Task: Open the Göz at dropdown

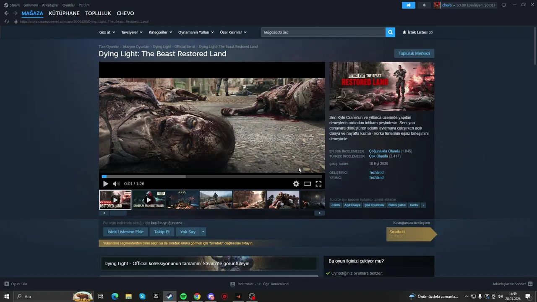Action: pos(107,32)
